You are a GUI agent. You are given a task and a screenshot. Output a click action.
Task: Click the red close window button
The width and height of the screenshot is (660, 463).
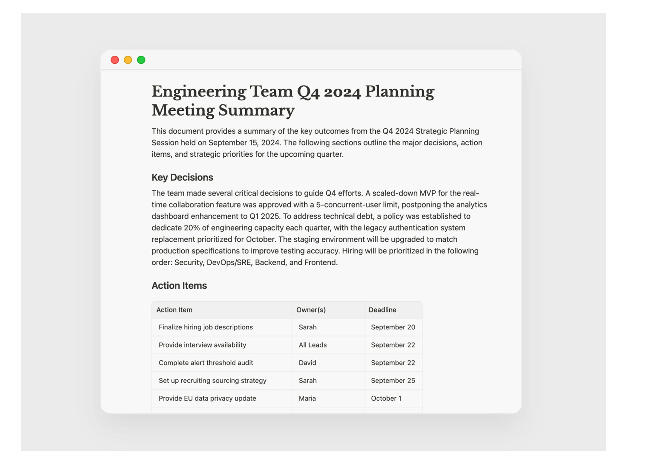pyautogui.click(x=114, y=60)
